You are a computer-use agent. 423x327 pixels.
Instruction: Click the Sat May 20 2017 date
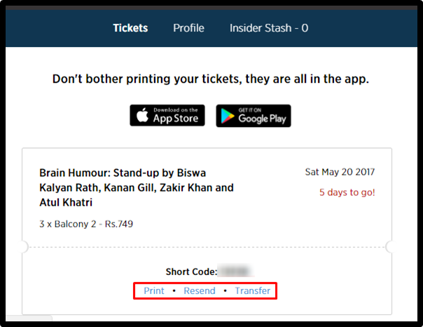340,172
